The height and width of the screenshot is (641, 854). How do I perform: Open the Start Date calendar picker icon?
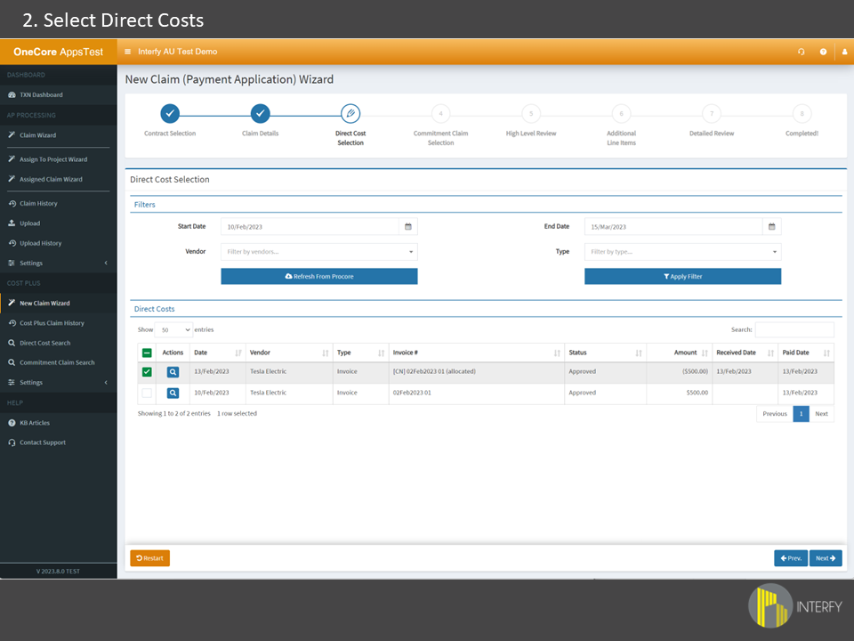(x=407, y=227)
